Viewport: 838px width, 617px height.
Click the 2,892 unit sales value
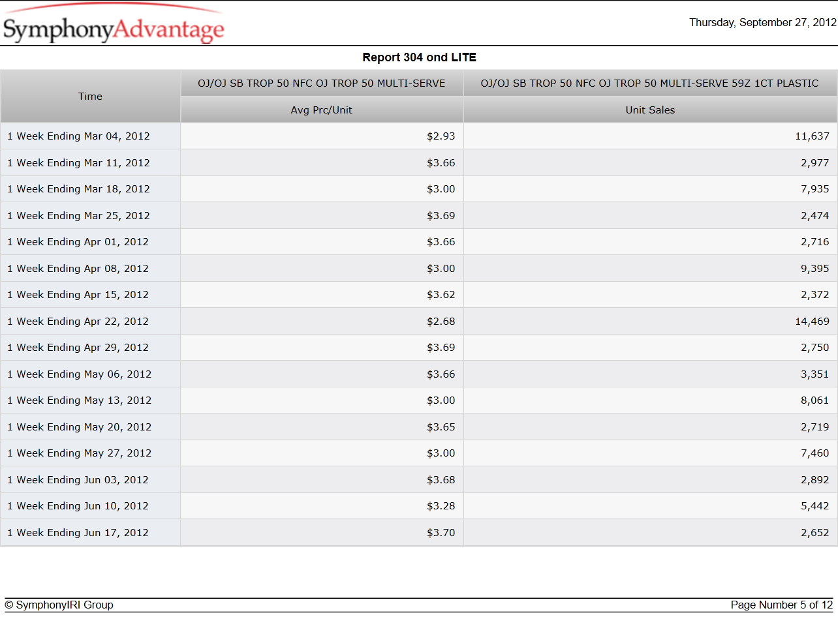[815, 480]
